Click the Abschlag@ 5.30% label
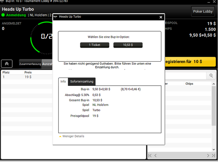 click(77, 95)
